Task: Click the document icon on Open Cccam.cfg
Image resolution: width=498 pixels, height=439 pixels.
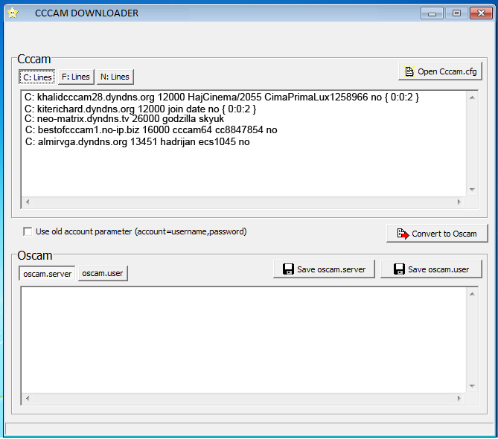Action: 409,71
